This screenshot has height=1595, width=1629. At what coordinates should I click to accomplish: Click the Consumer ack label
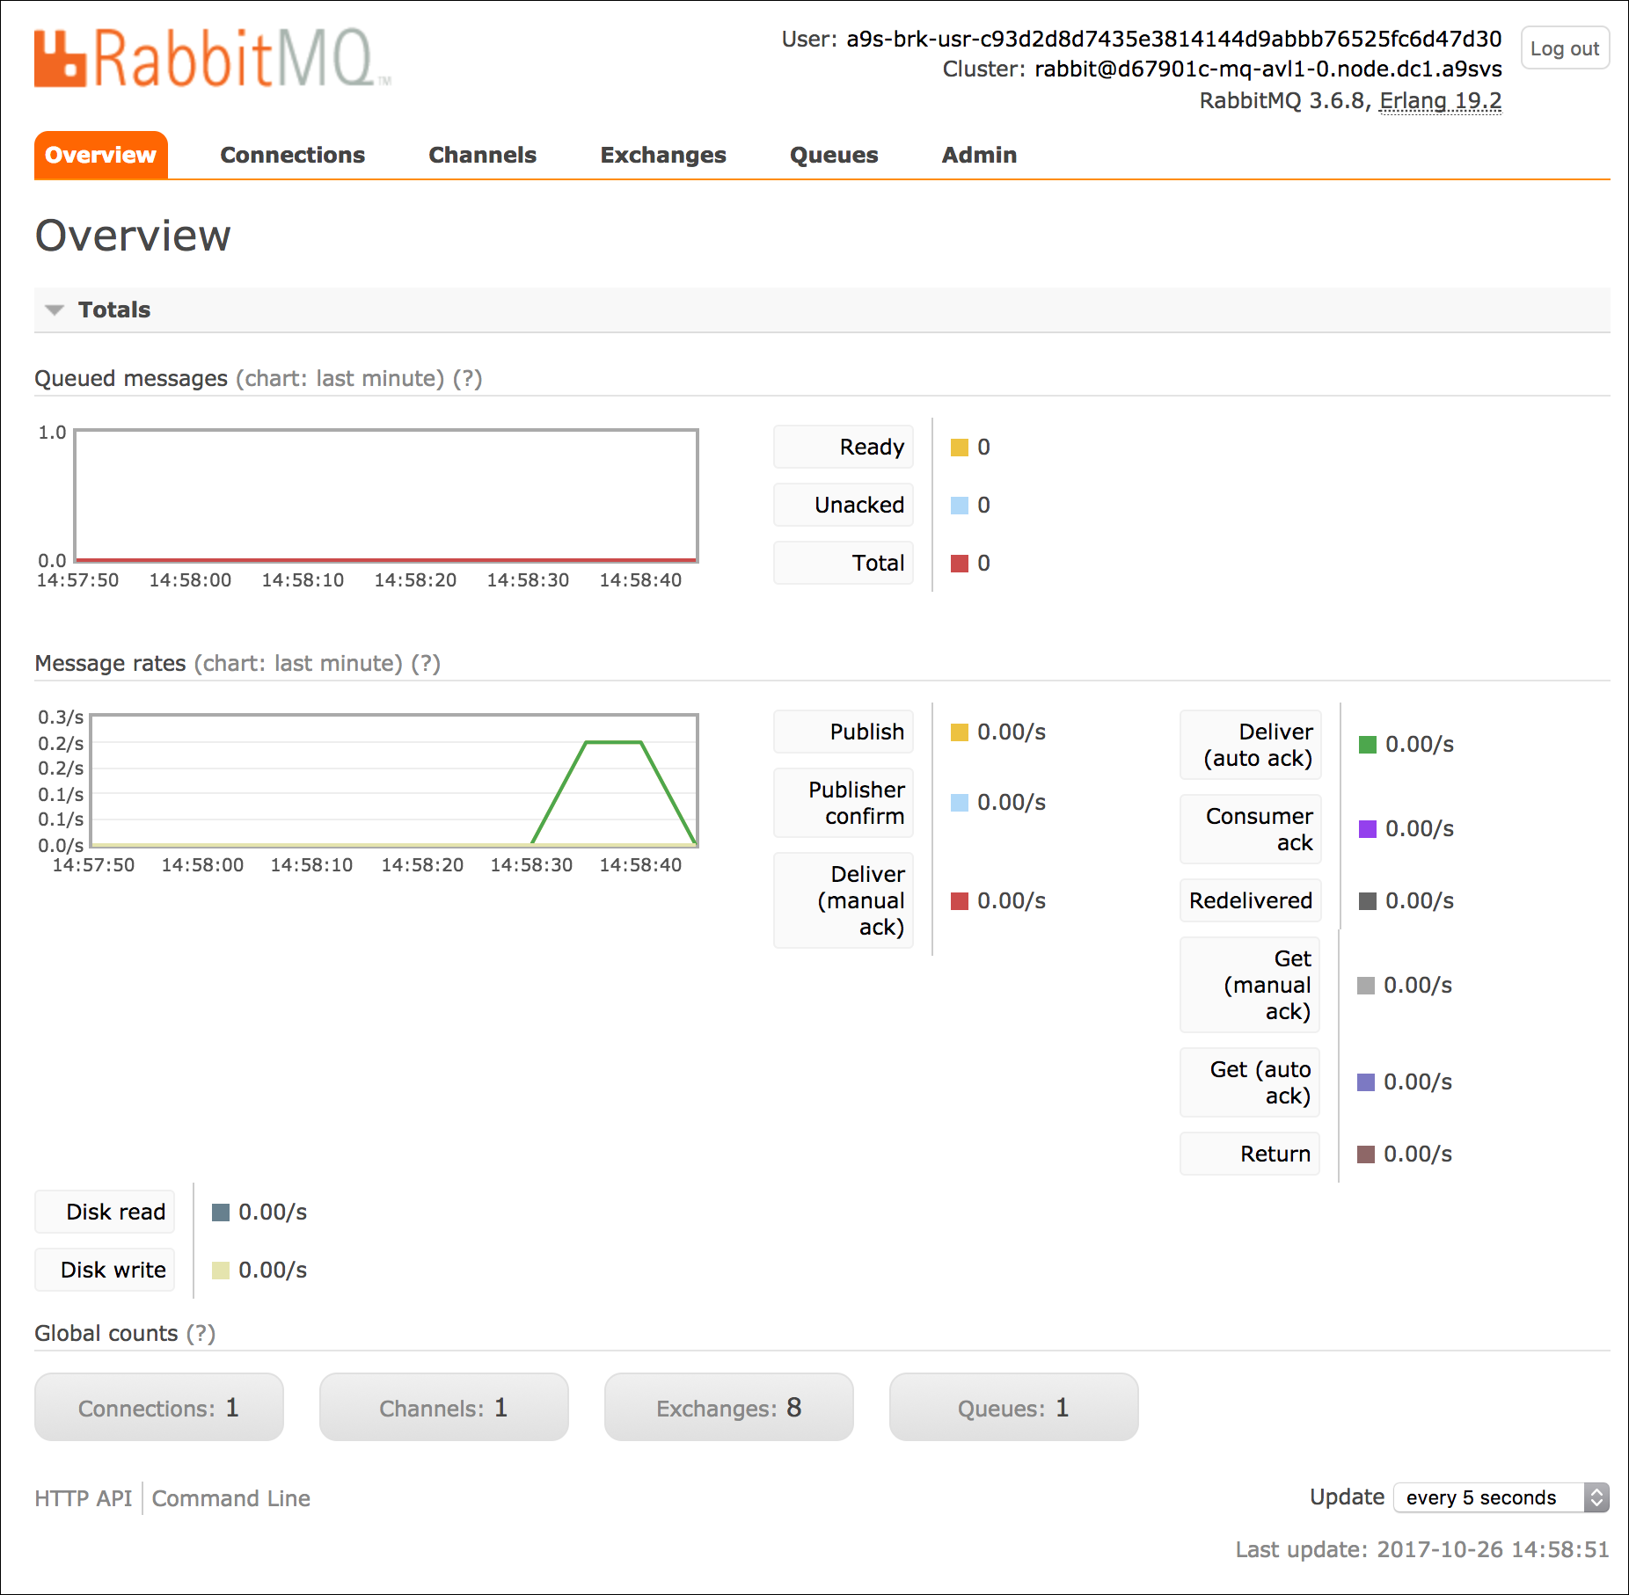click(1251, 829)
